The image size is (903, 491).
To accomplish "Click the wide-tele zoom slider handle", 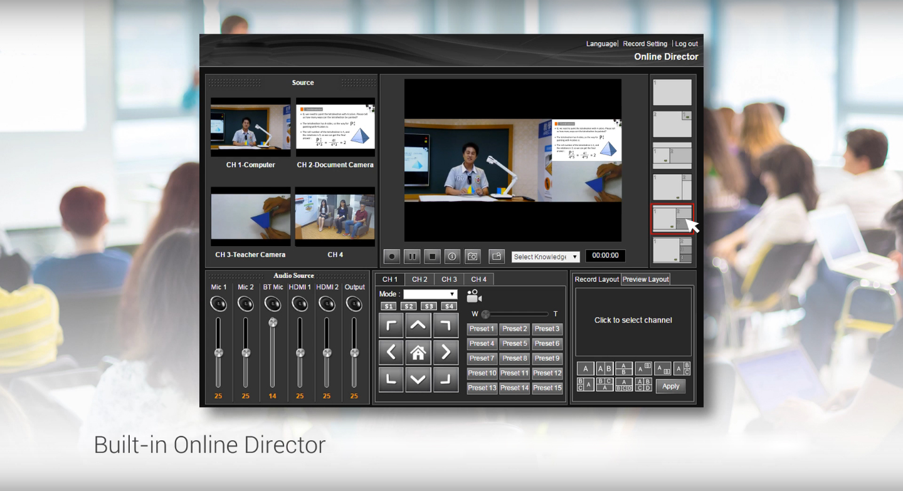I will [x=485, y=314].
